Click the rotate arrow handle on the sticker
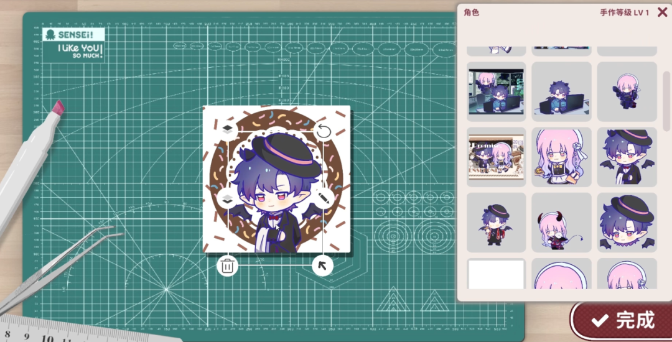The height and width of the screenshot is (342, 672). click(324, 131)
